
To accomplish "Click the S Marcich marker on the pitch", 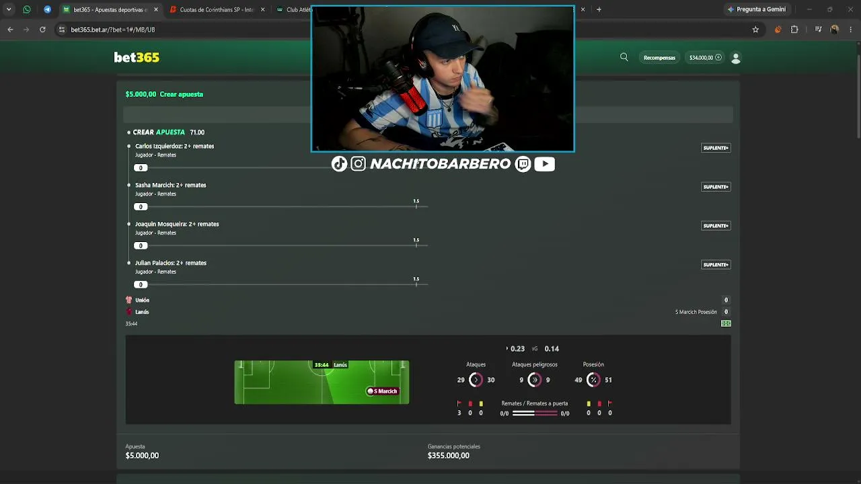I will [382, 391].
